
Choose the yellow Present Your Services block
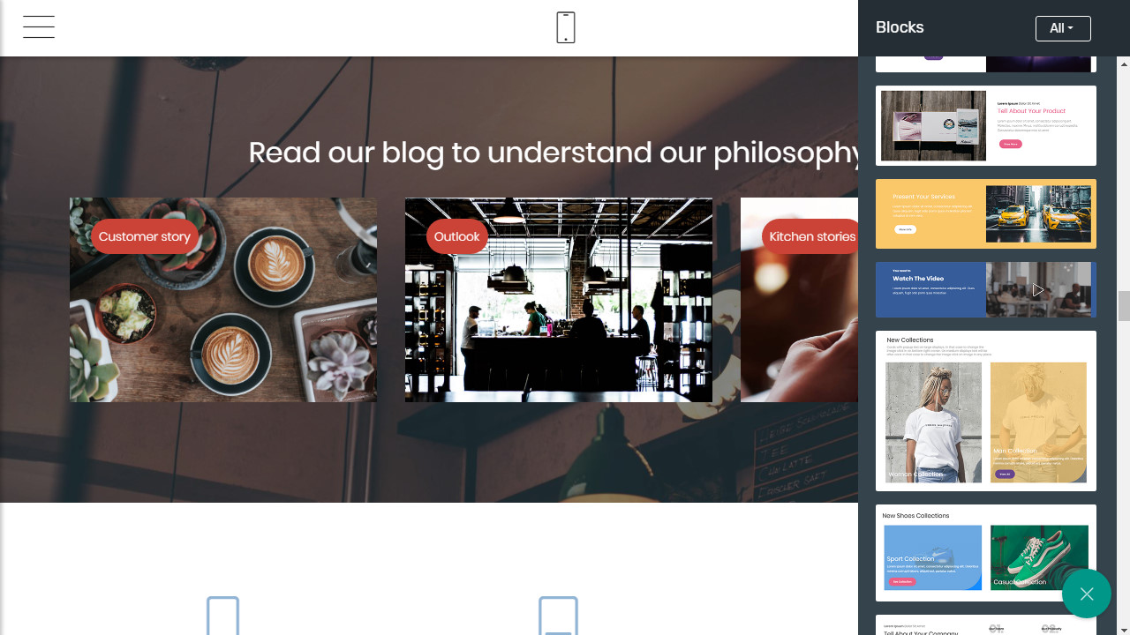coord(986,213)
